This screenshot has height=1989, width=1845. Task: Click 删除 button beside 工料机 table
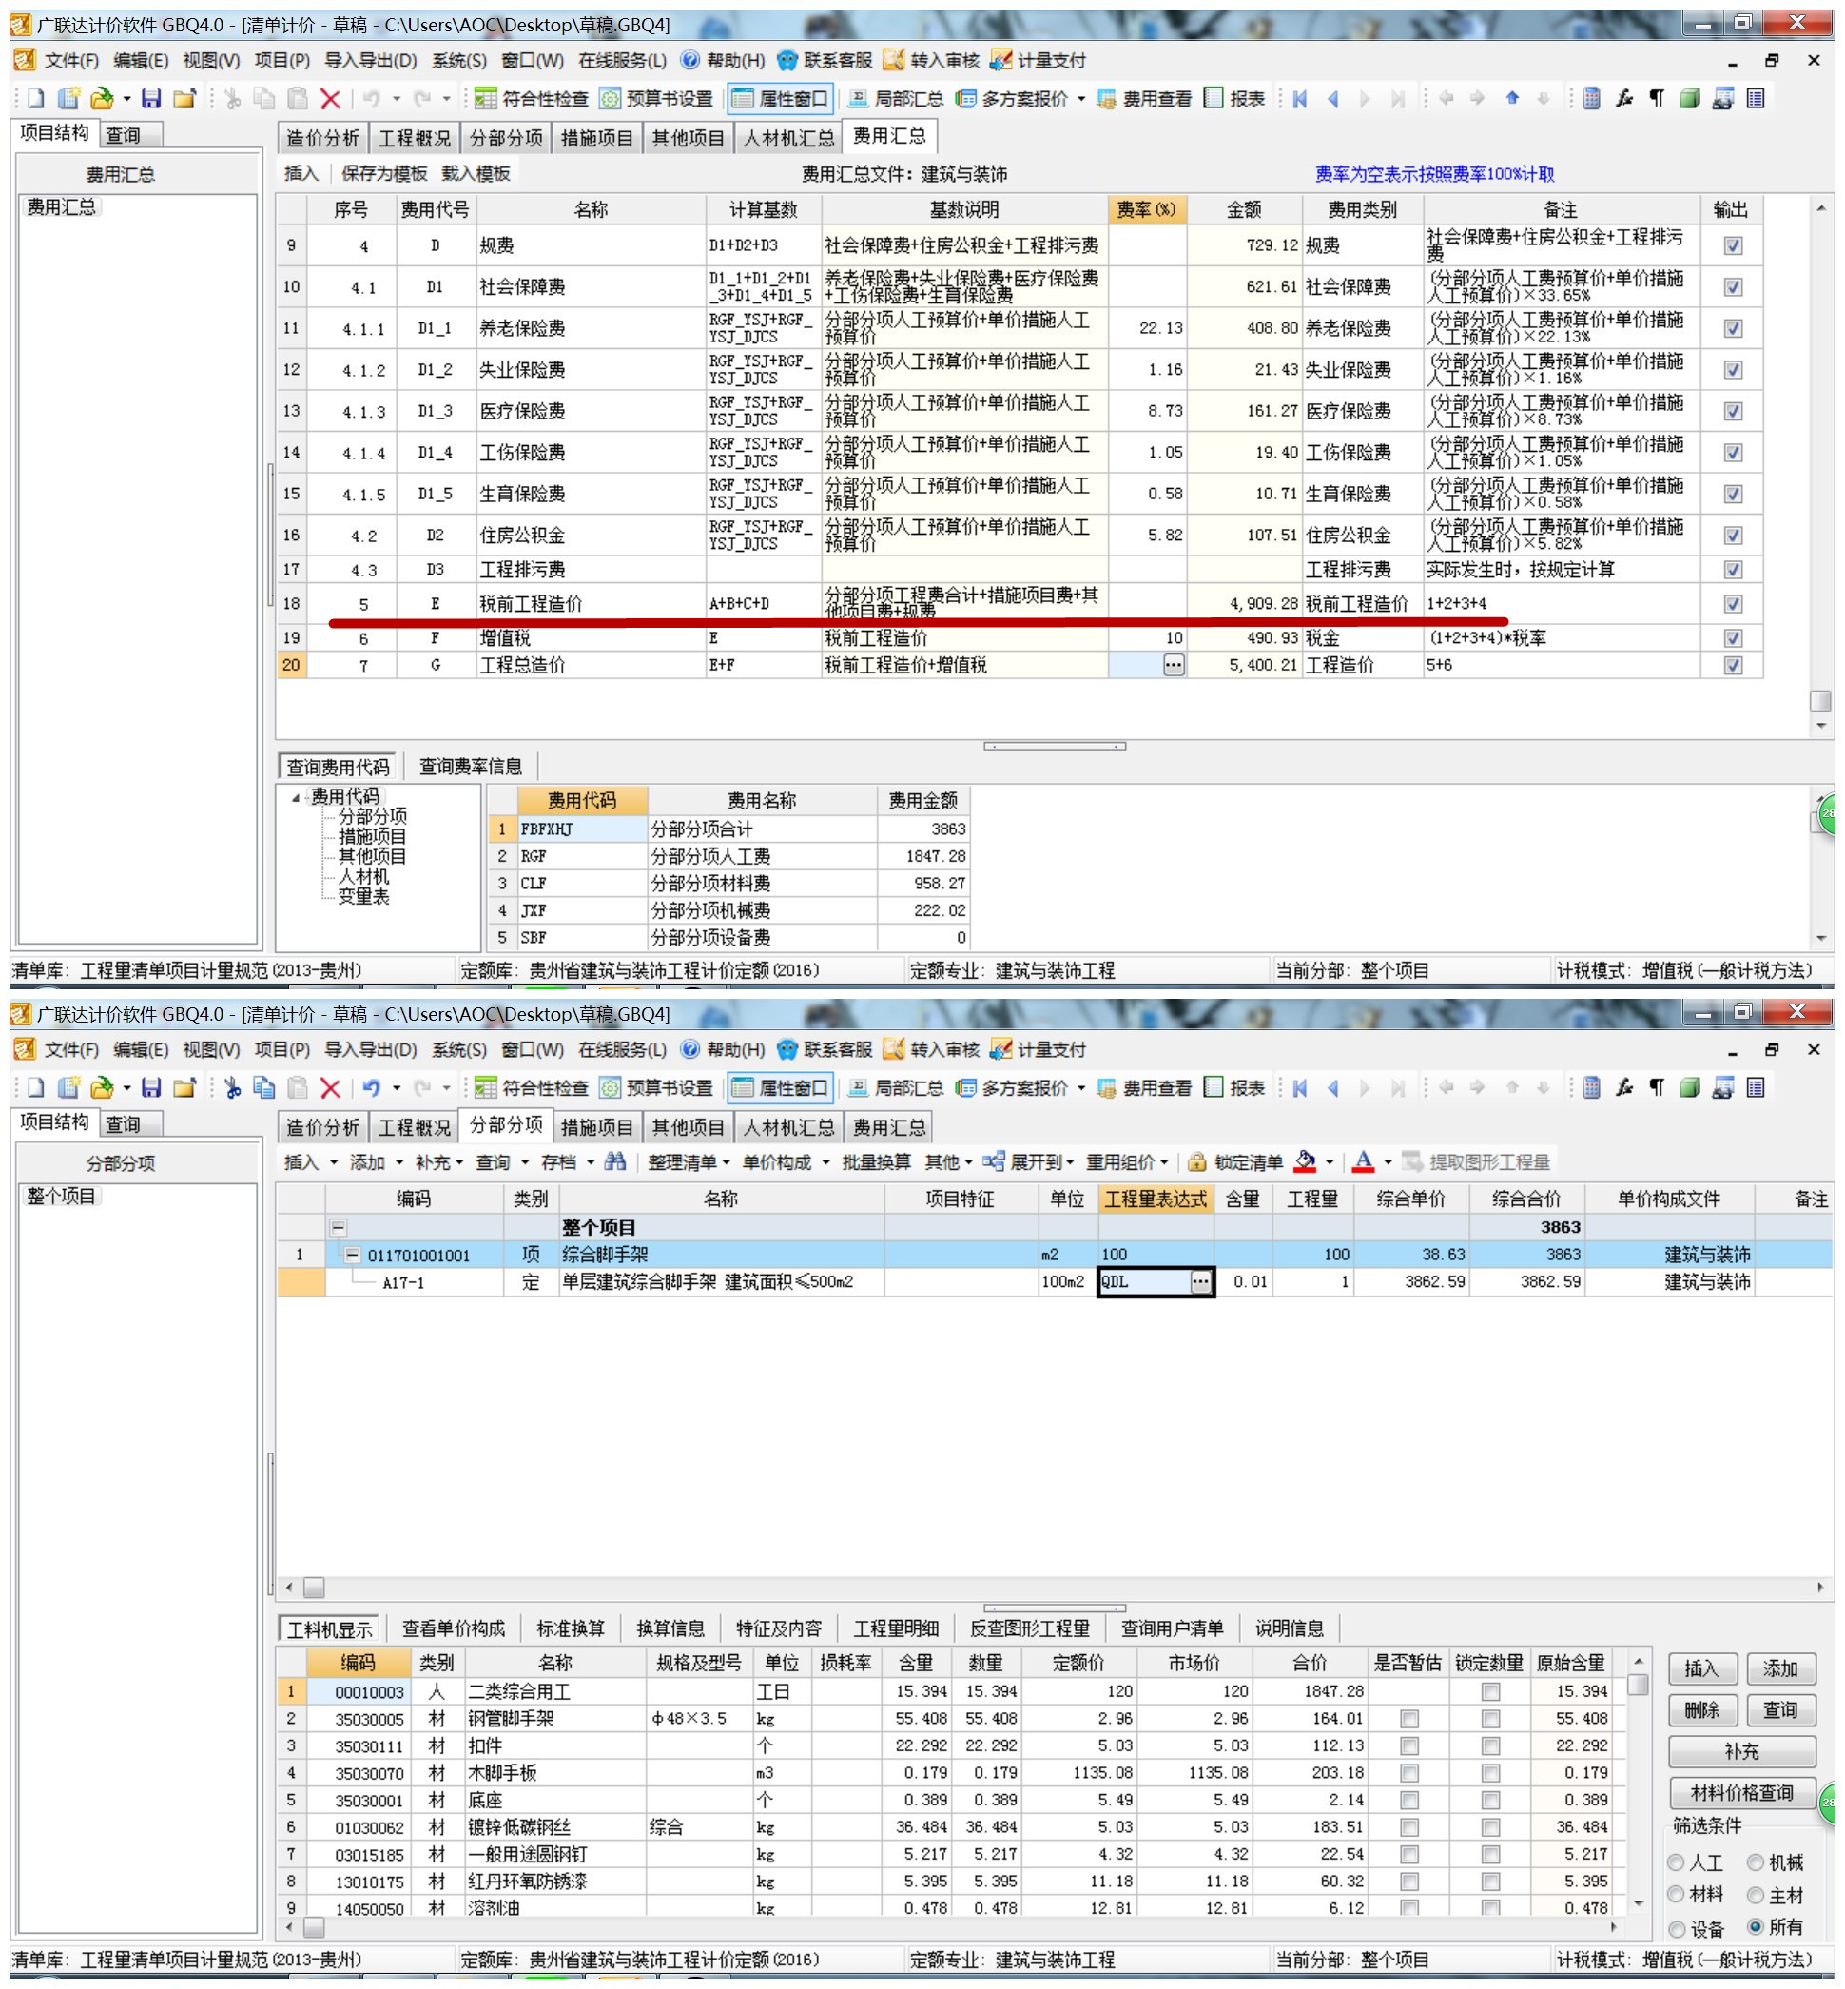1702,1709
